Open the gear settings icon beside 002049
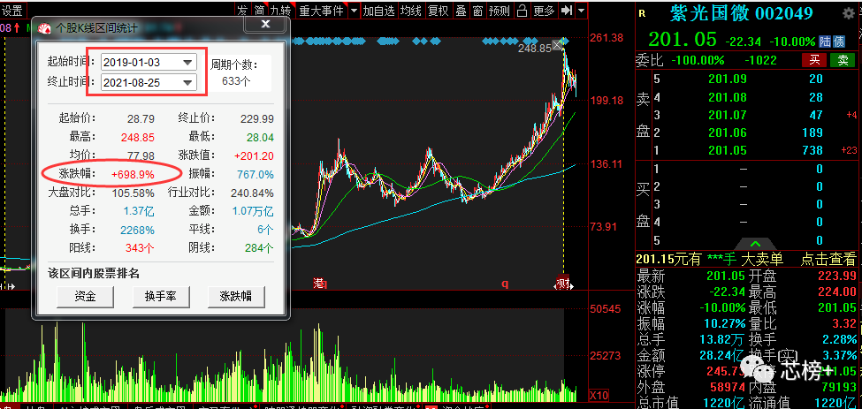862x409 pixels. 849,15
